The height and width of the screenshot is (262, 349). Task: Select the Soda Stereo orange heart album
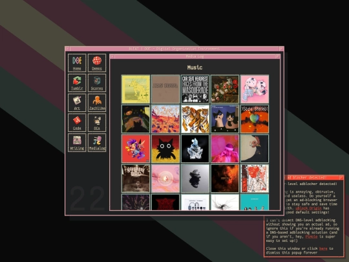point(255,119)
